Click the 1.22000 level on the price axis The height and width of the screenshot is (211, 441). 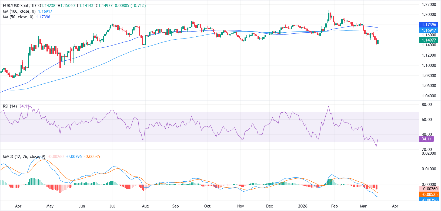tap(429, 5)
